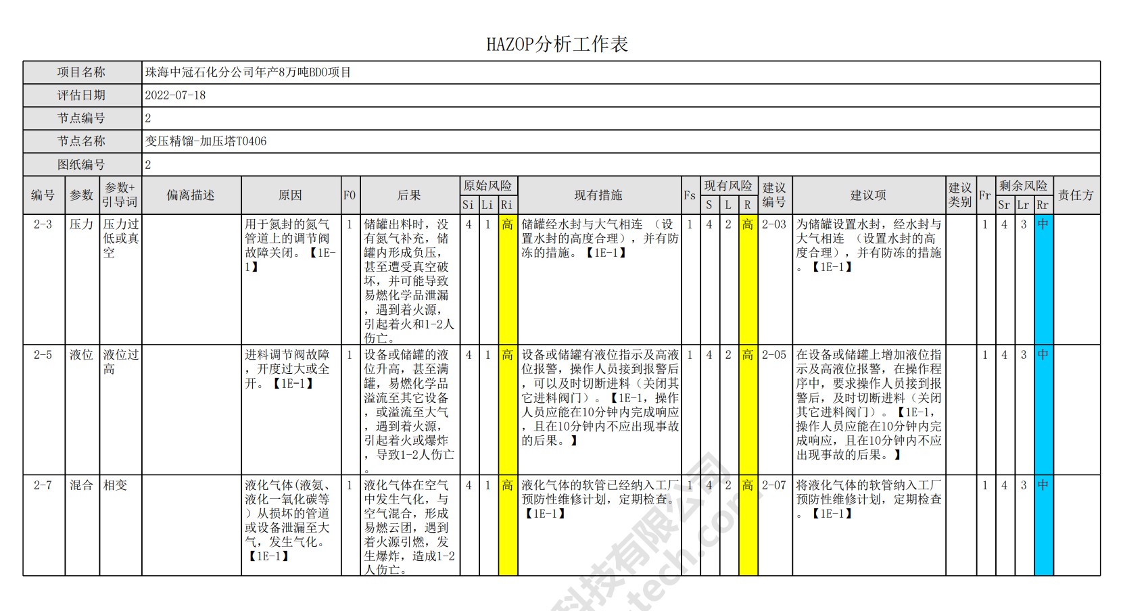This screenshot has height=611, width=1121.
Task: Click the title "HAZOP分析工作表"
Action: tap(557, 45)
